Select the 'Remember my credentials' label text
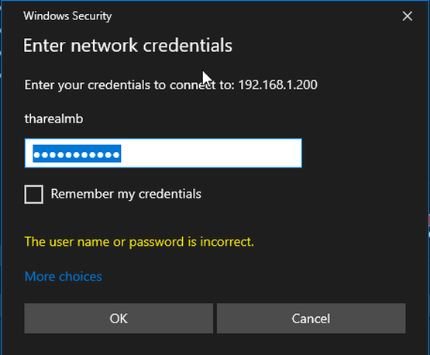430x355 pixels. pos(126,194)
